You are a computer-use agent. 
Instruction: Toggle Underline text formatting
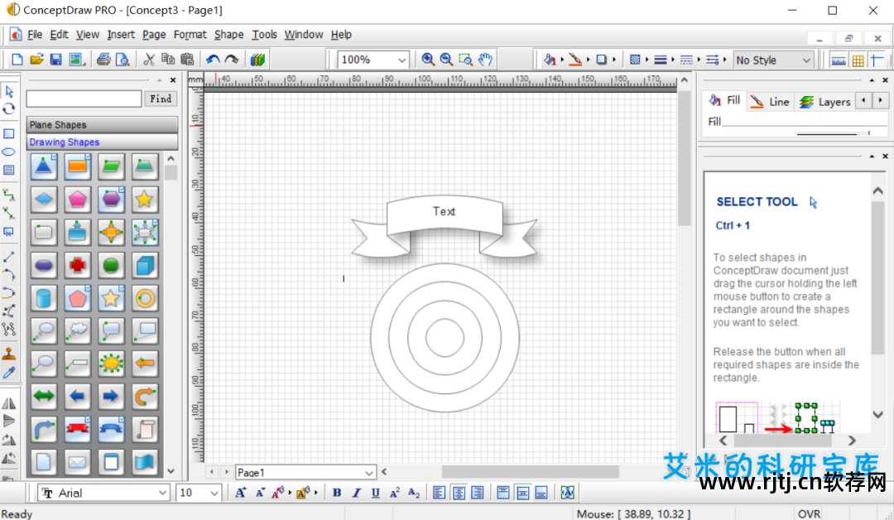point(375,493)
